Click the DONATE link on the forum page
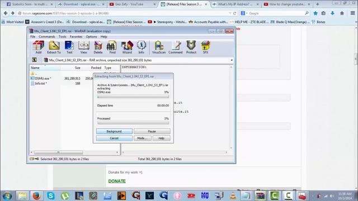The image size is (358, 201). (x=117, y=181)
